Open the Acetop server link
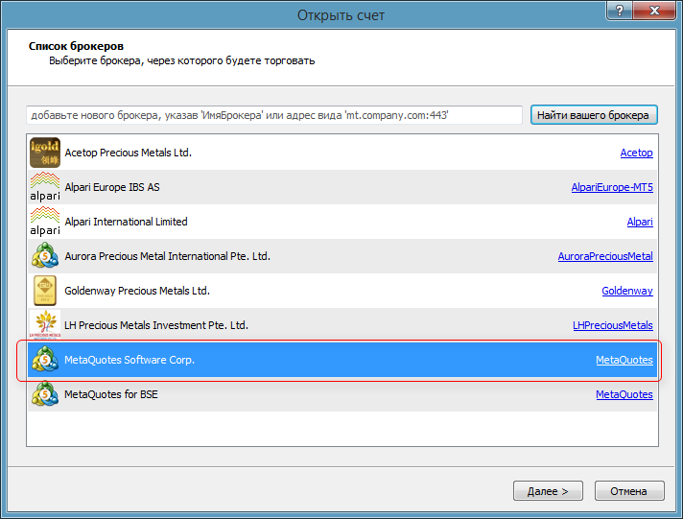 636,153
